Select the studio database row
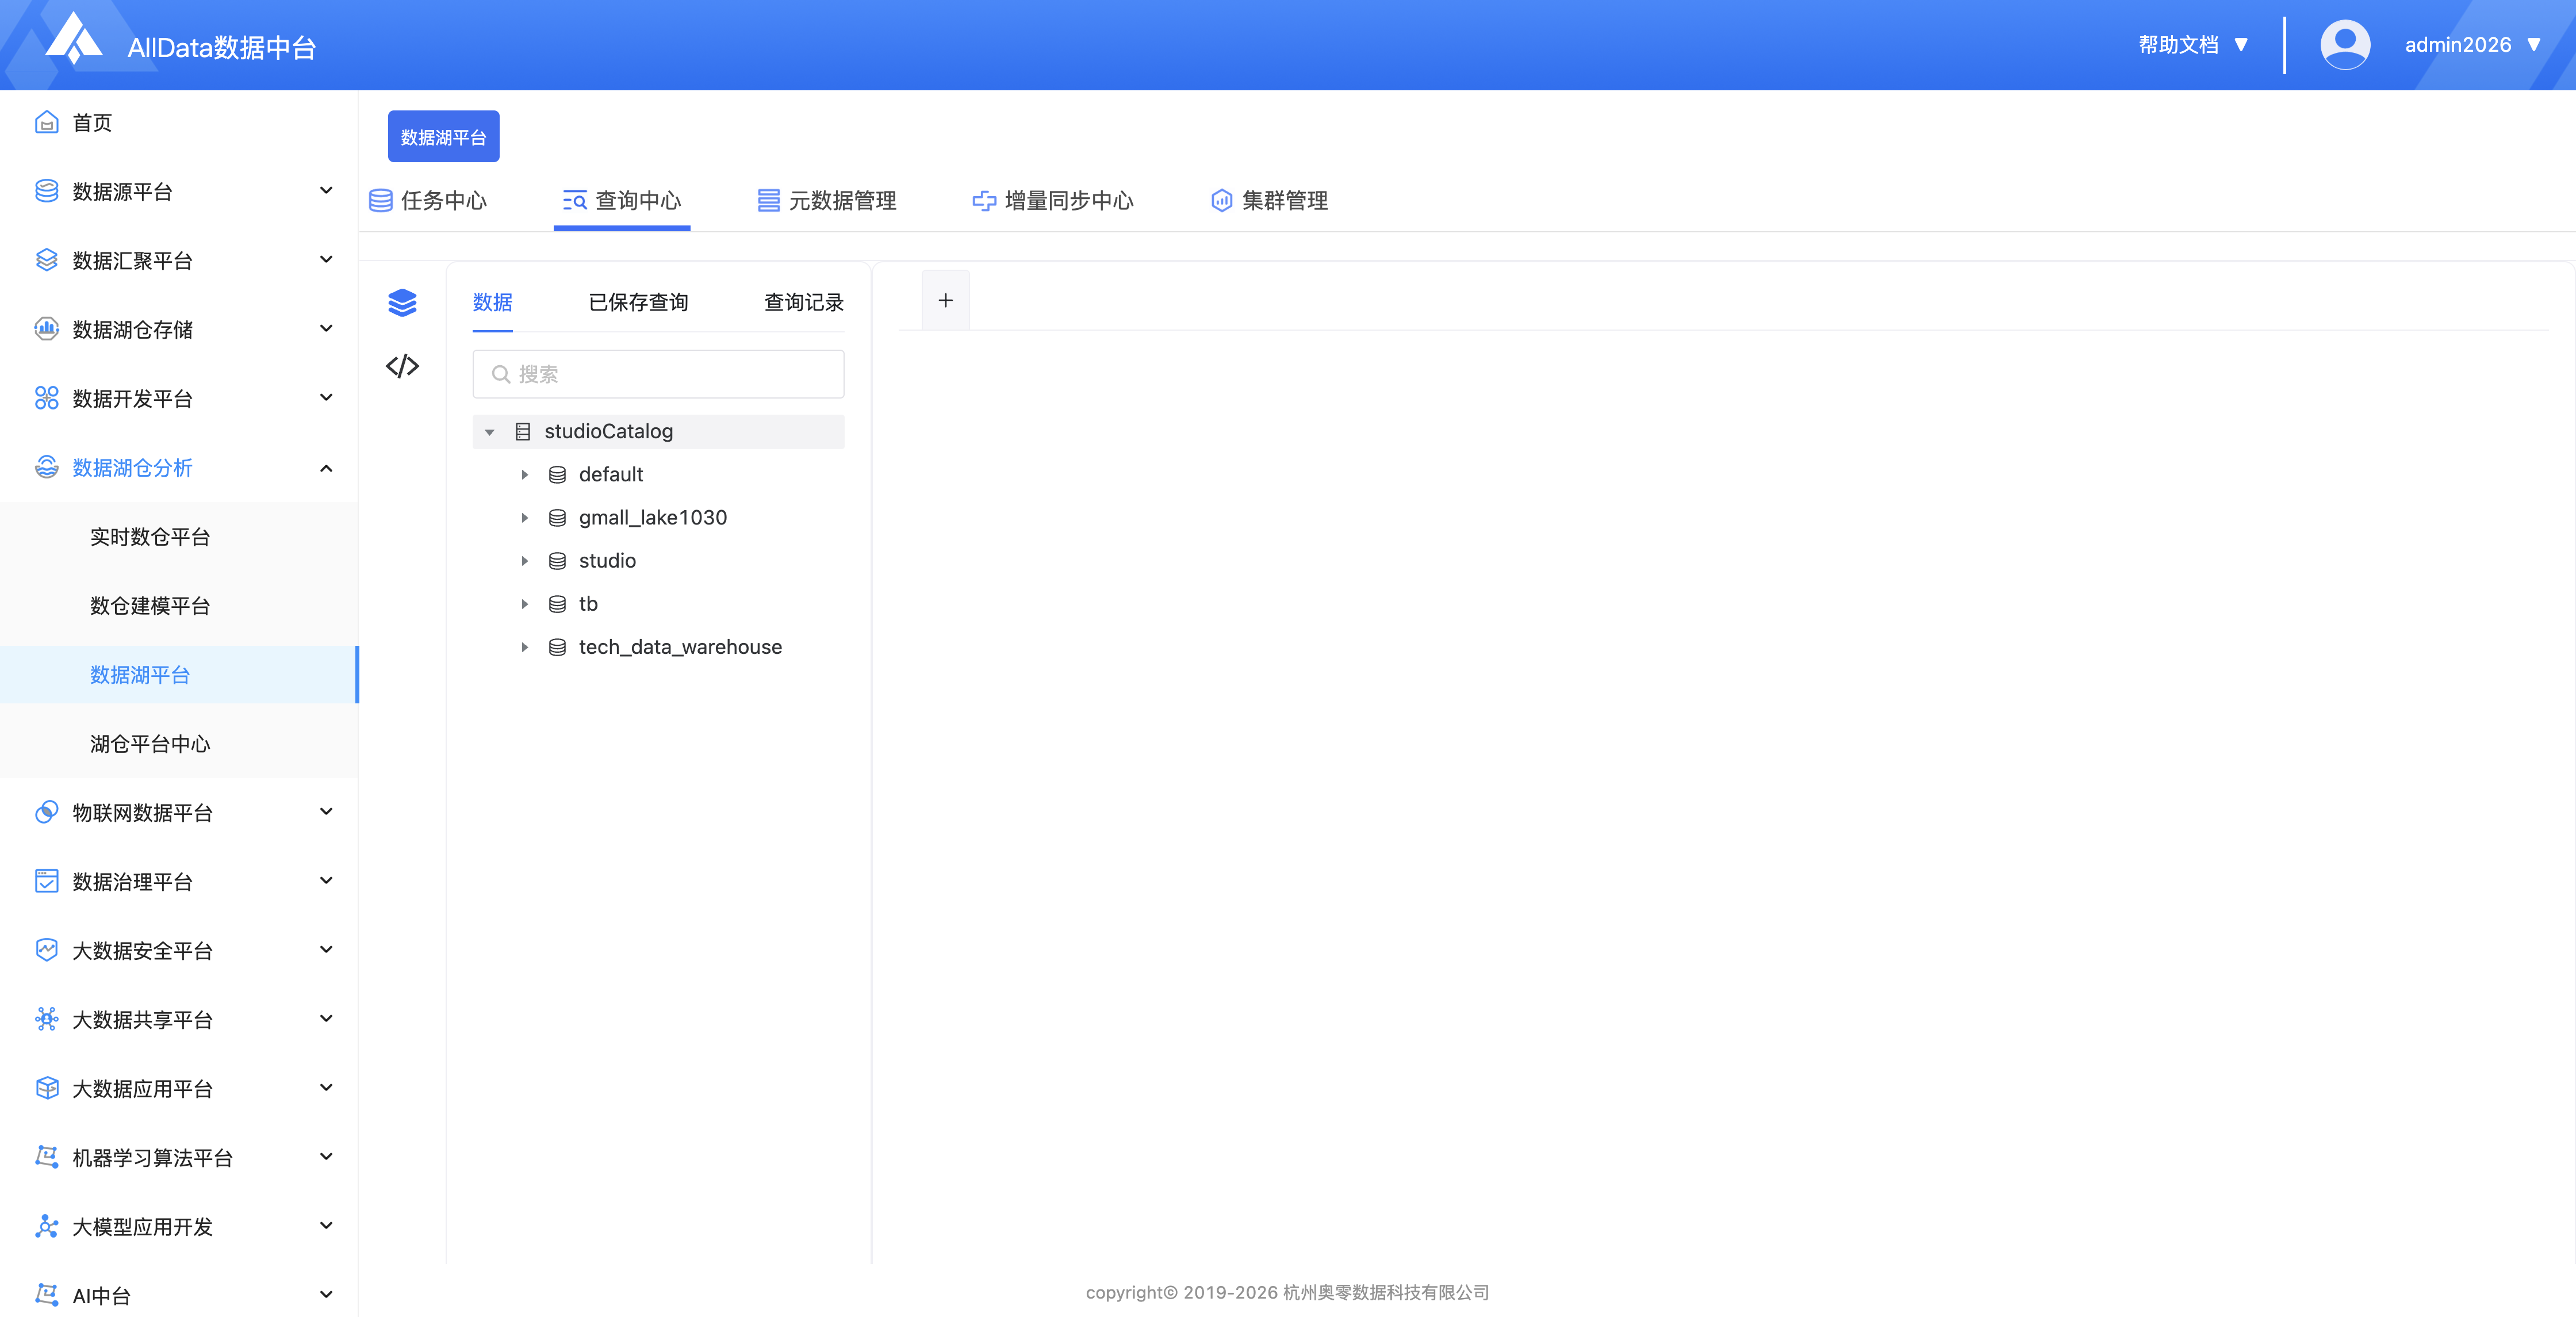This screenshot has height=1317, width=2576. (658, 561)
